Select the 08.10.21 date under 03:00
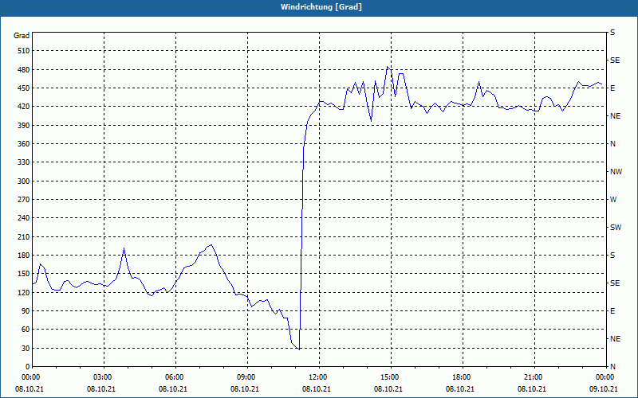 [101, 388]
